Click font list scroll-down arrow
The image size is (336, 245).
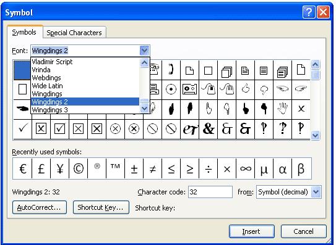(x=144, y=108)
